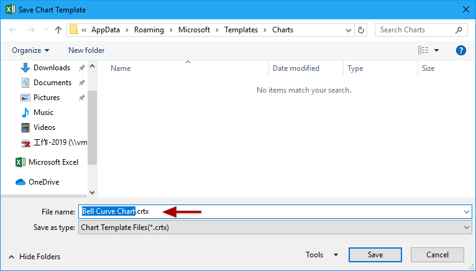The height and width of the screenshot is (271, 476).
Task: Expand the Tools dropdown menu
Action: (322, 255)
